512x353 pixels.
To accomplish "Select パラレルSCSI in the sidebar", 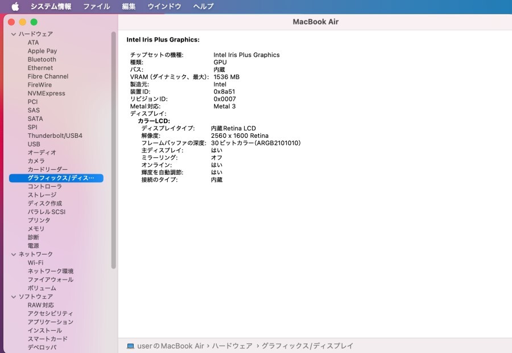I will click(47, 212).
